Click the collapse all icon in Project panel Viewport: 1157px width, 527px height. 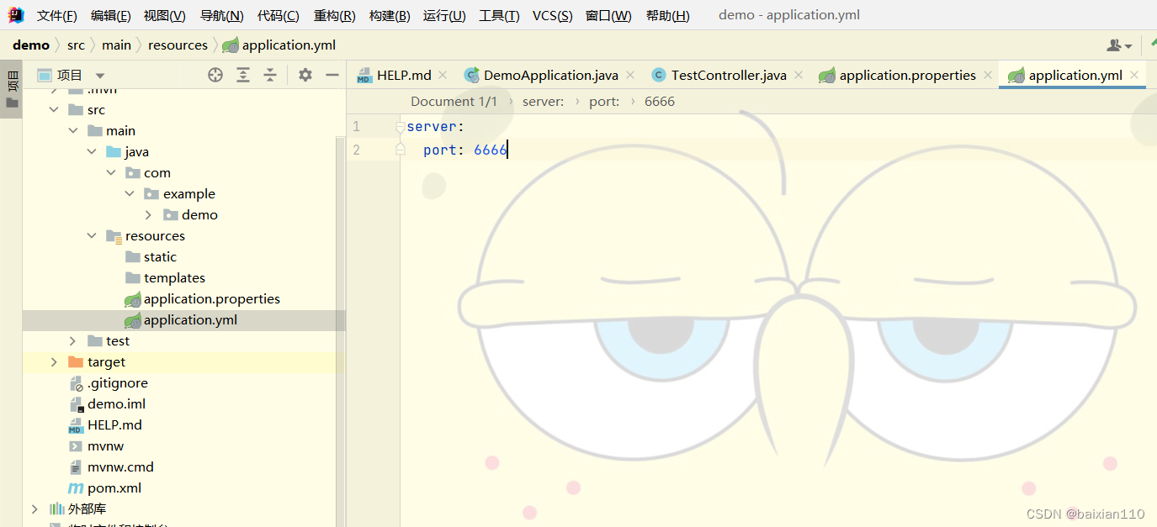point(270,75)
